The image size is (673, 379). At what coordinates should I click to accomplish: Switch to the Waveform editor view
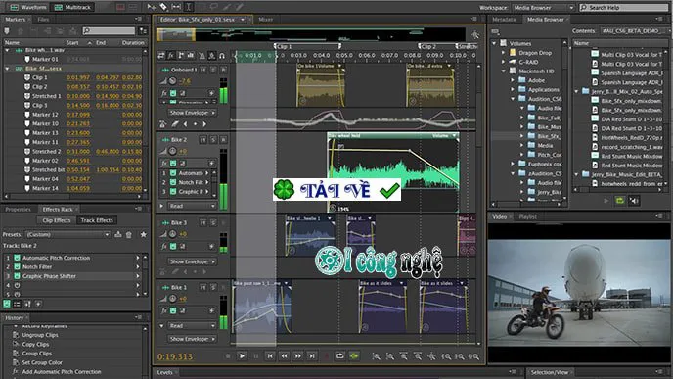28,7
